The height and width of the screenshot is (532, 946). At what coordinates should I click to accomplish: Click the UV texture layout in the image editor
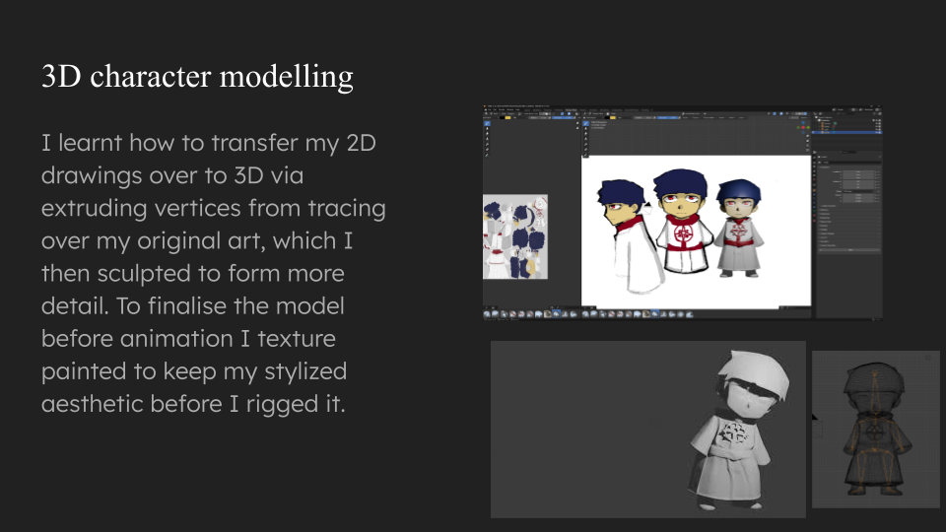coord(515,236)
